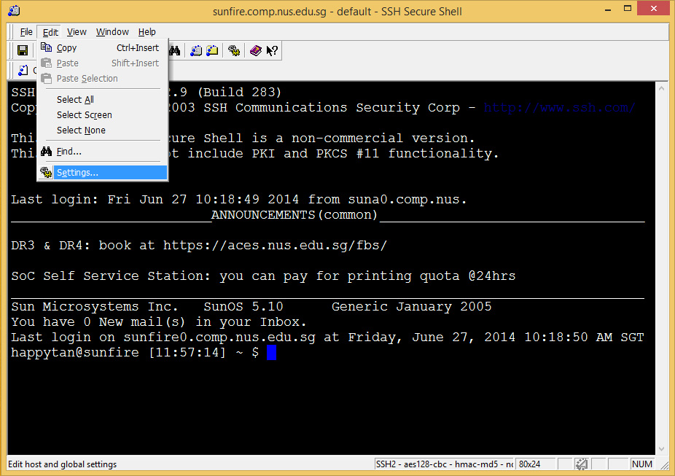Click the status bar connection icon
This screenshot has height=476, width=675.
pos(582,464)
